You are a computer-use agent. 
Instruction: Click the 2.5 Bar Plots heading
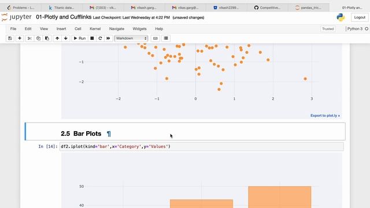click(81, 133)
